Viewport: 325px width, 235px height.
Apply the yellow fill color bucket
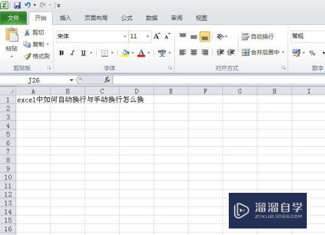tap(125, 53)
